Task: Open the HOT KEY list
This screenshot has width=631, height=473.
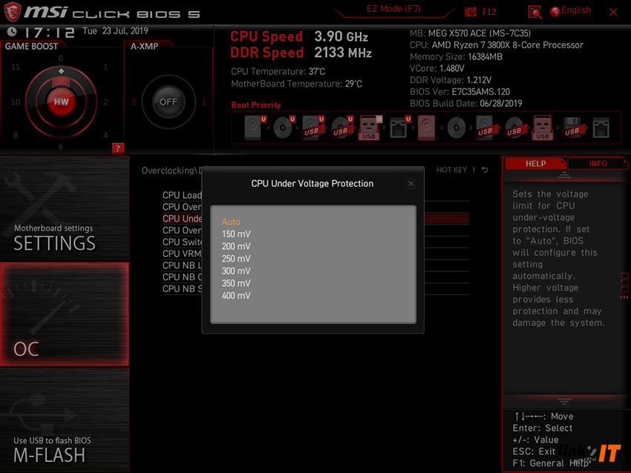Action: pos(451,170)
